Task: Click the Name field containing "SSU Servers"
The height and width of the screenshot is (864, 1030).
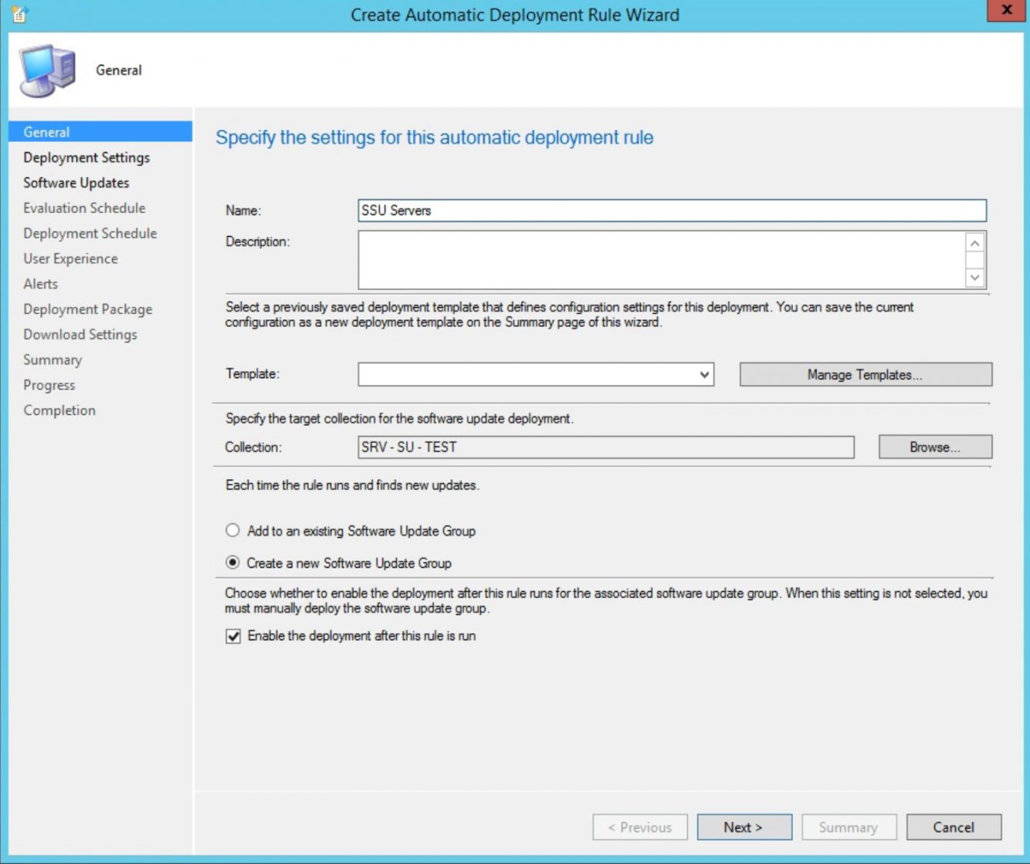Action: (x=672, y=210)
